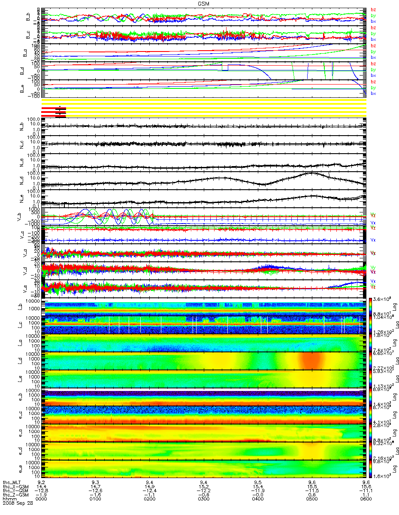This screenshot has width=399, height=515.
Task: Select the 0400 time tick label
Action: [x=258, y=498]
